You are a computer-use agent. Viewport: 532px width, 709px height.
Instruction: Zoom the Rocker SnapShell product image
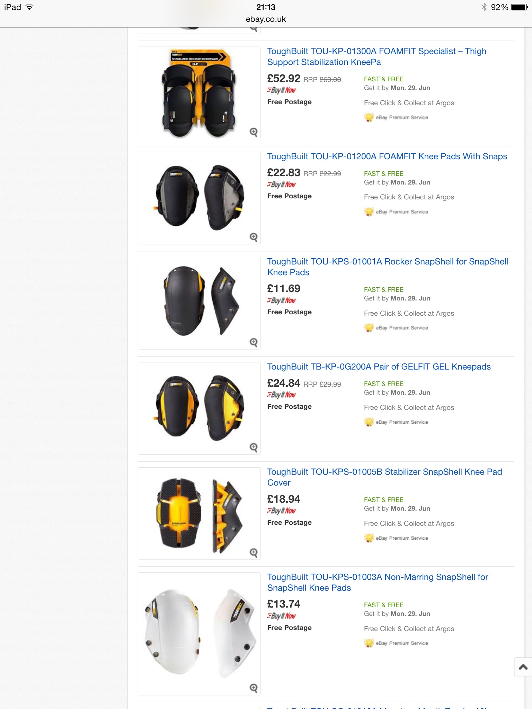[254, 342]
